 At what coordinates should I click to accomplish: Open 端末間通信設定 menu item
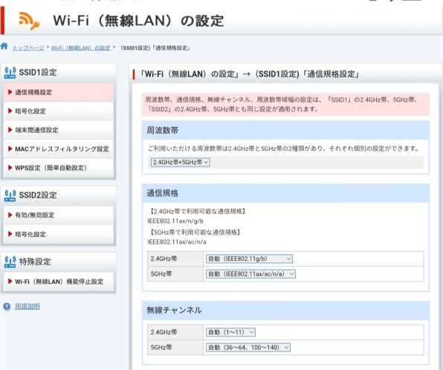point(59,130)
